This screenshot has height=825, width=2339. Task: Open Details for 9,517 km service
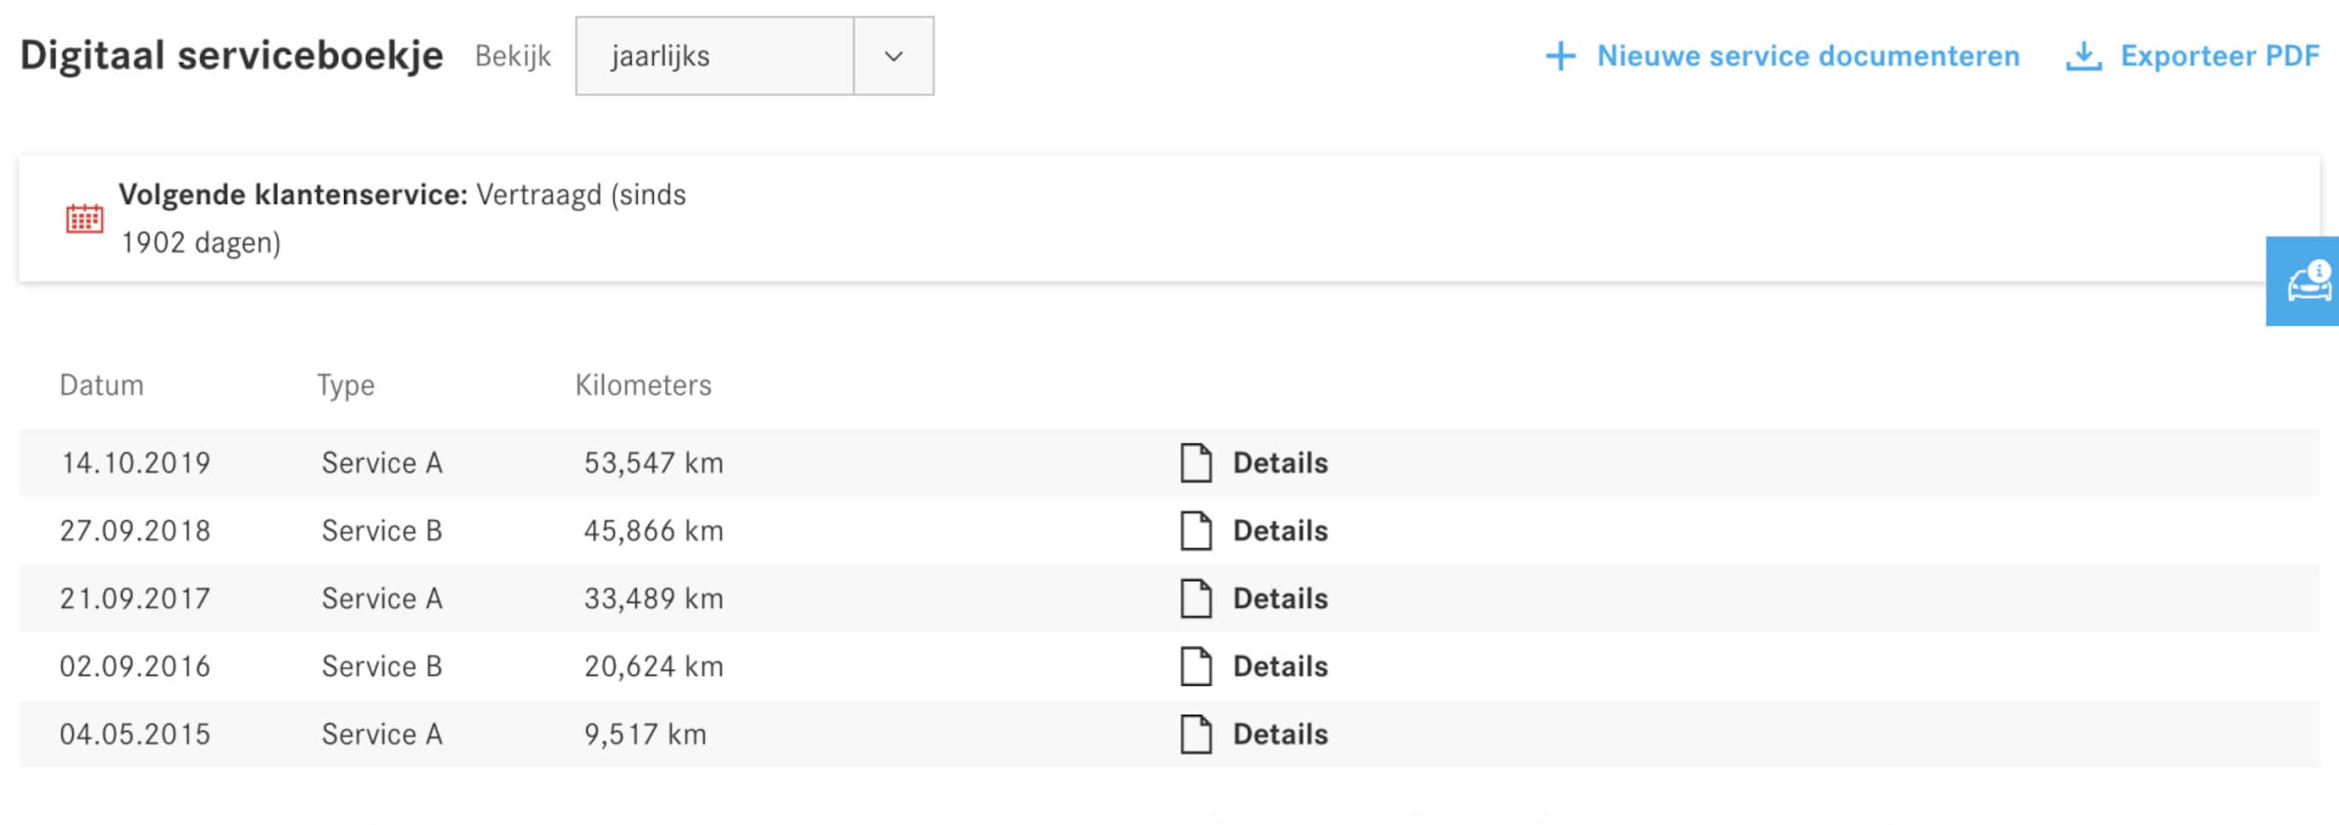[x=1279, y=735]
